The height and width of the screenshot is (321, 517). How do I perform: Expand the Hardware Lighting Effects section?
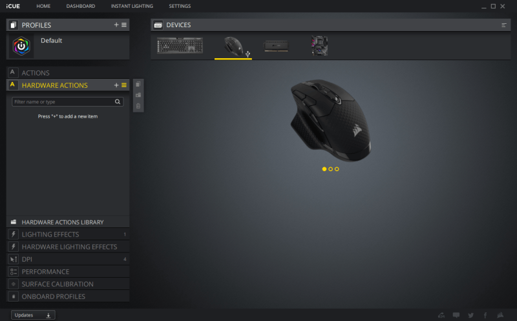(x=68, y=247)
